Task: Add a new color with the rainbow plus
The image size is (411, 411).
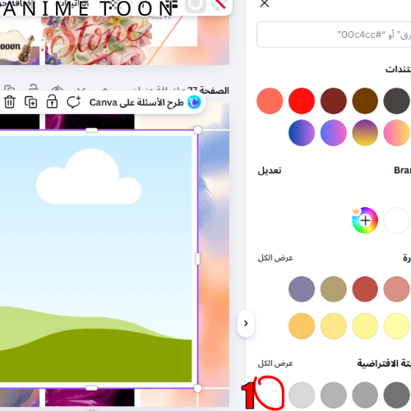Action: click(365, 220)
